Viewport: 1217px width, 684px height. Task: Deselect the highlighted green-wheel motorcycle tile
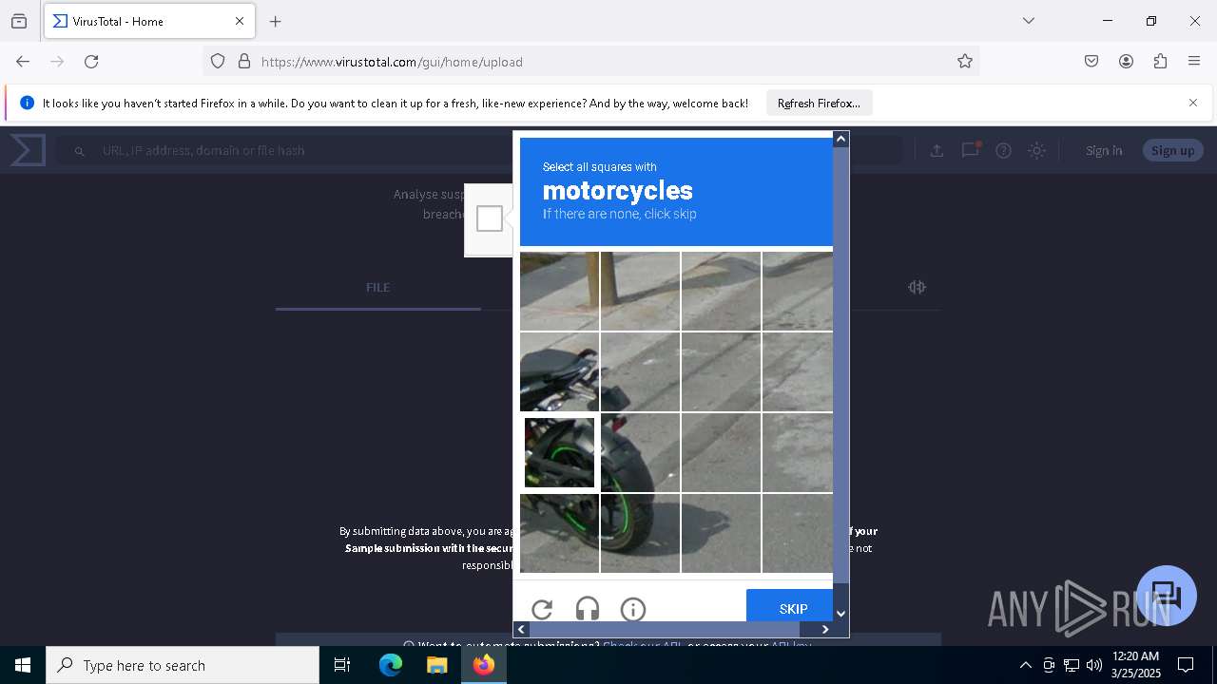559,452
